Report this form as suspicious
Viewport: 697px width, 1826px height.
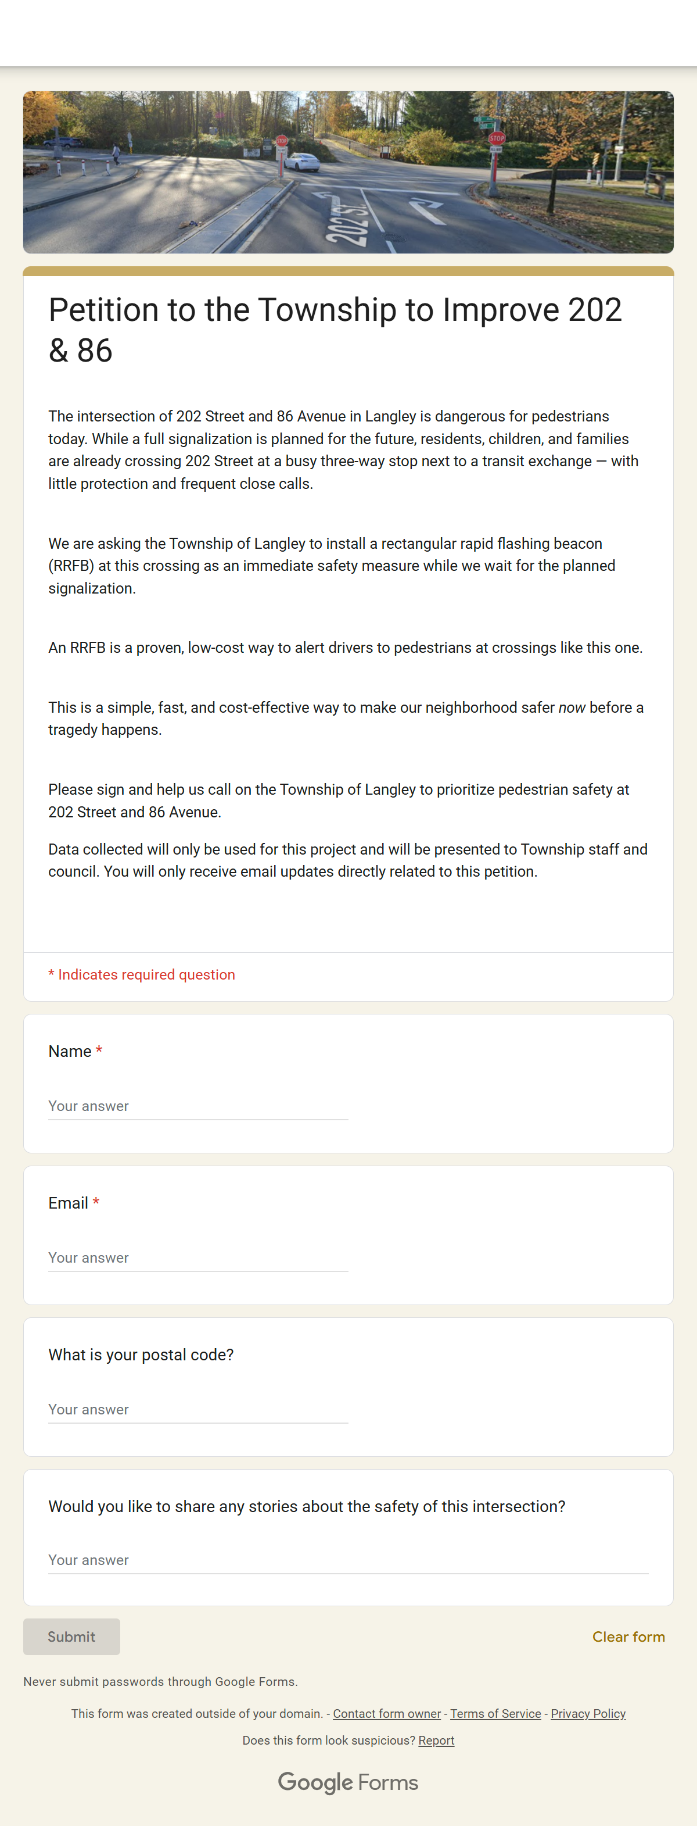coord(436,1740)
